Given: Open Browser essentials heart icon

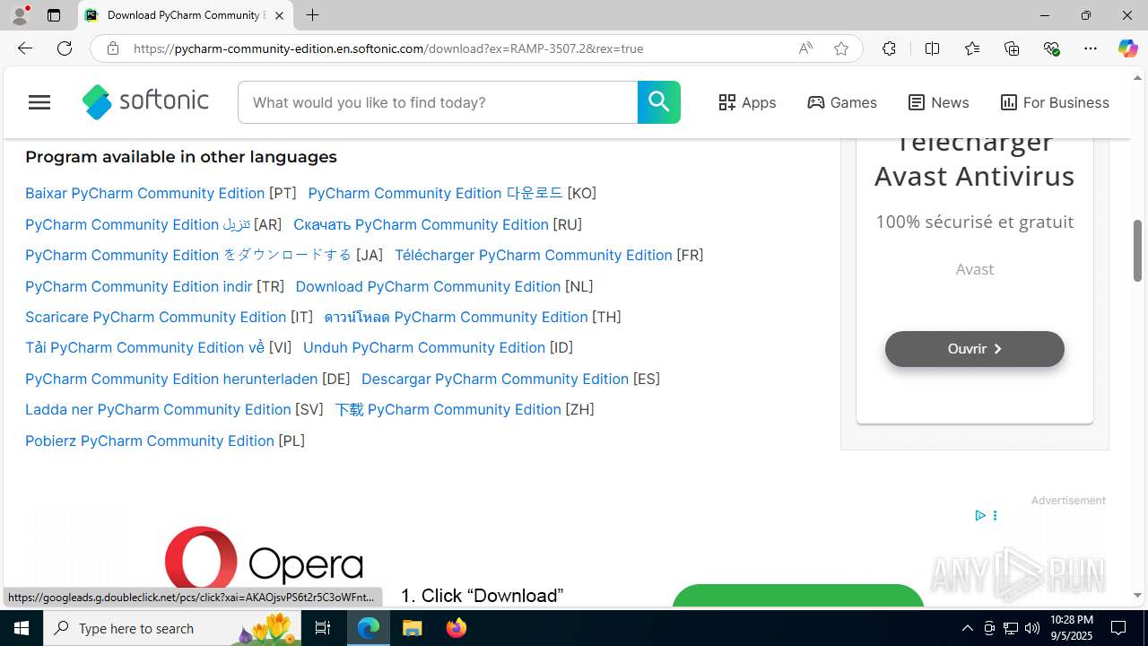Looking at the screenshot, I should pyautogui.click(x=1051, y=48).
